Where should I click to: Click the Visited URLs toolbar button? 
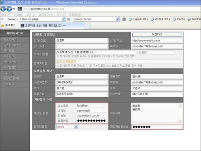click(160, 19)
